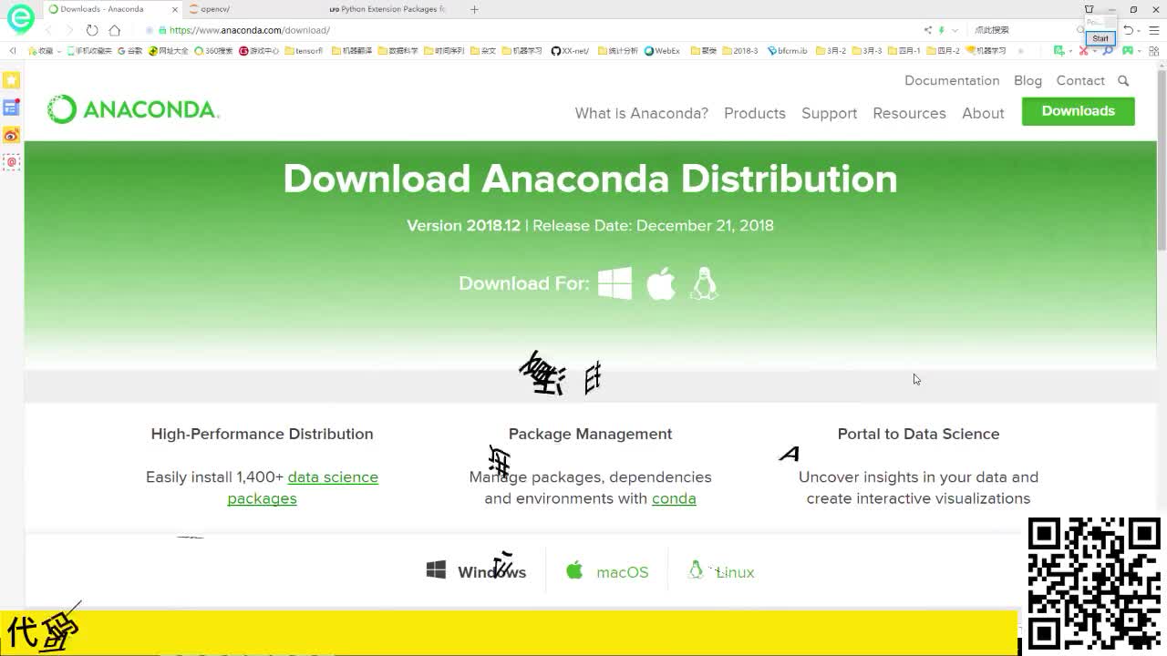Open the bfcrm.ib bookmark
Viewport: 1167px width, 656px height.
tap(787, 51)
